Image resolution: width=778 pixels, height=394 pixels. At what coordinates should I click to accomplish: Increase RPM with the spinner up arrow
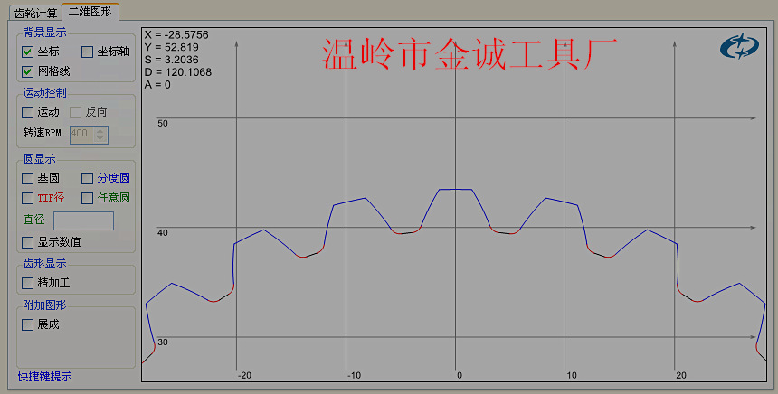coord(100,130)
